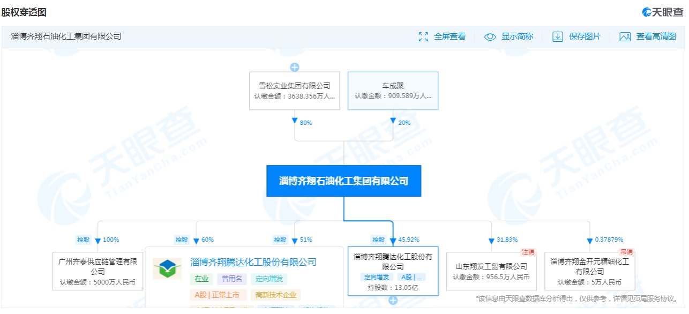Image resolution: width=689 pixels, height=314 pixels.
Task: Click the picture icon for 查看高清图
Action: [x=625, y=36]
